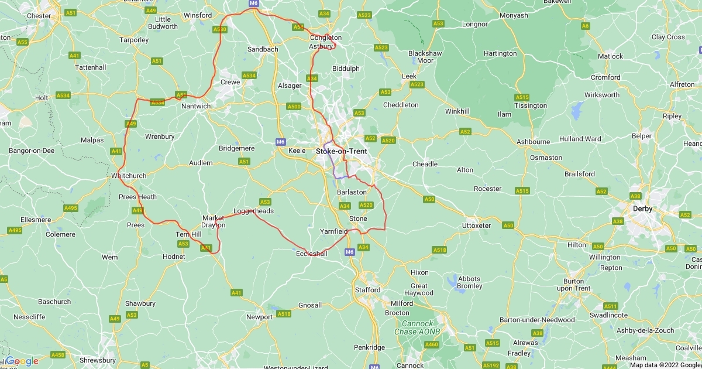Select the A511 road shield near Swadlincote
This screenshot has height=369, width=702.
point(611,306)
